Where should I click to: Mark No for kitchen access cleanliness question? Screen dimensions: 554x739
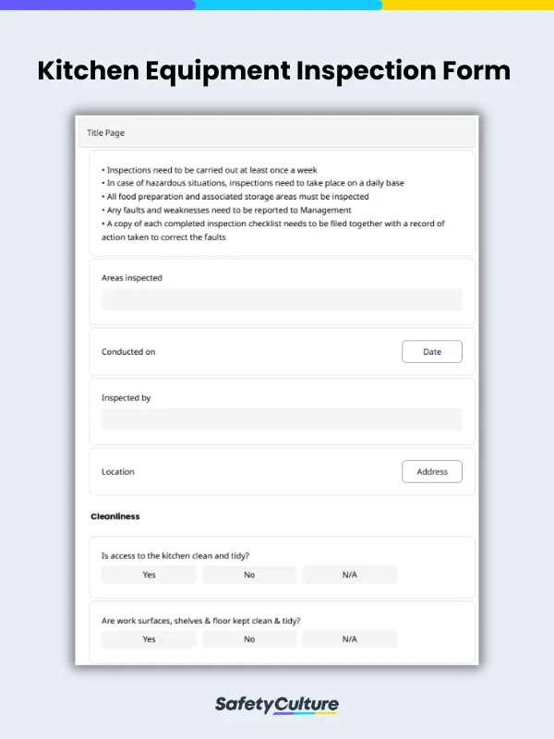tap(248, 574)
